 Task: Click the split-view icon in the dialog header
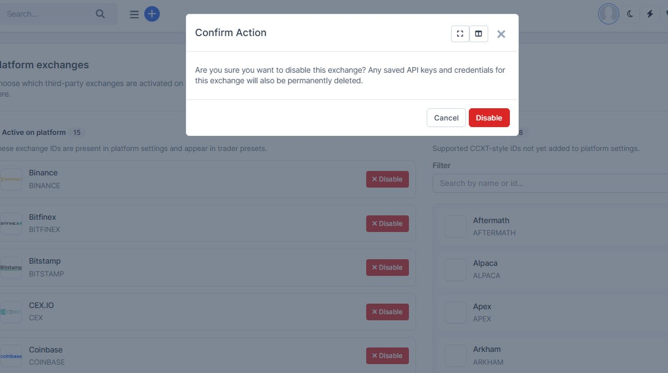[x=478, y=34]
